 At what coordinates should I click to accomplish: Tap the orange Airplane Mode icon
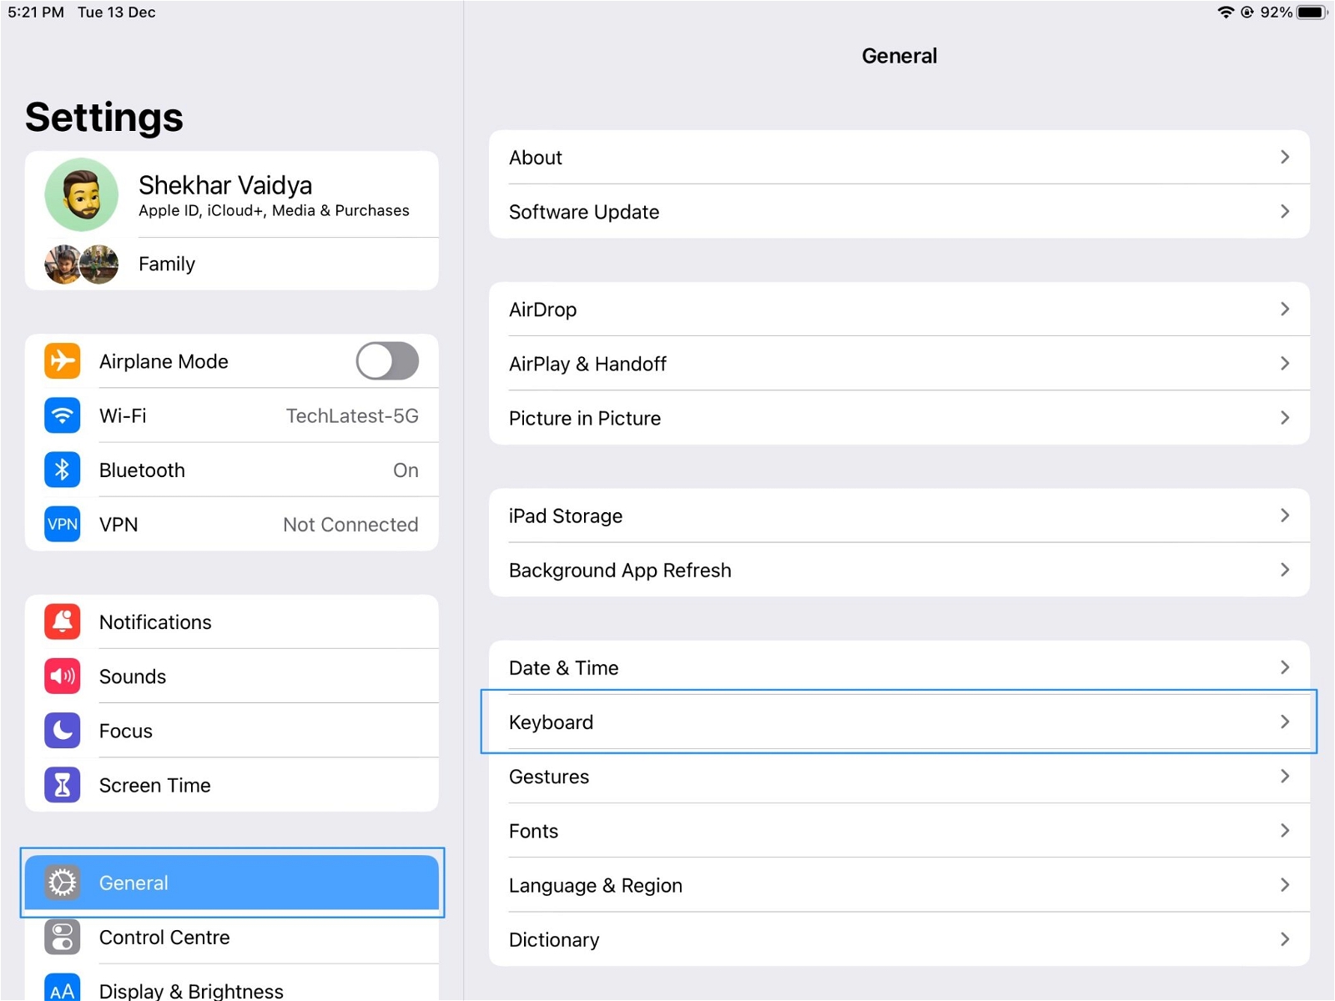coord(63,361)
